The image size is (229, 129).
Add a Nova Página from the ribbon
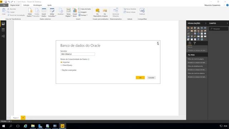68,13
